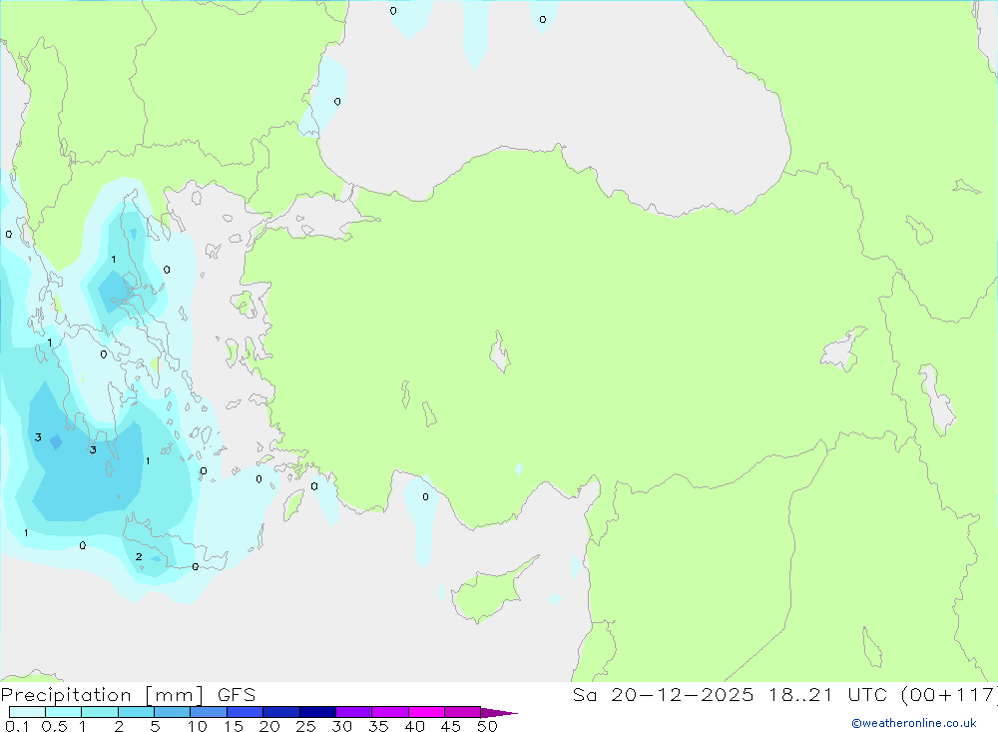The width and height of the screenshot is (998, 732).
Task: Click the 0.1 legend scale label
Action: [17, 726]
